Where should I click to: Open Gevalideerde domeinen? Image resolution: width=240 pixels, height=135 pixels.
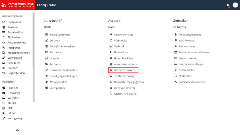point(64,70)
